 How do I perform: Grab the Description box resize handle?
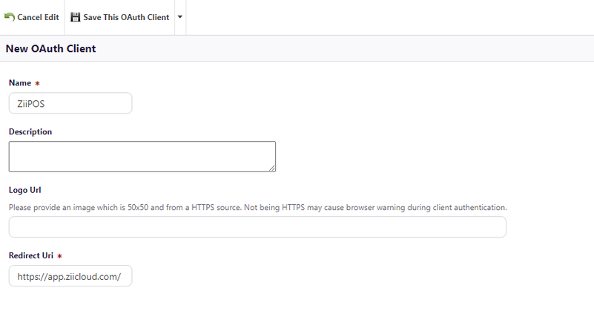[x=272, y=168]
